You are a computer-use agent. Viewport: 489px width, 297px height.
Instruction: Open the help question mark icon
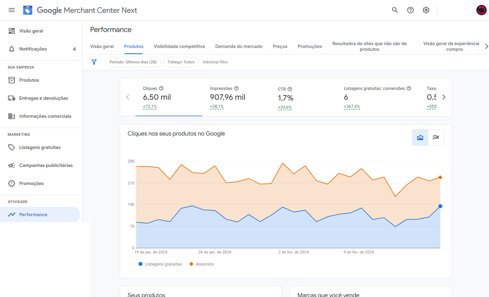410,10
